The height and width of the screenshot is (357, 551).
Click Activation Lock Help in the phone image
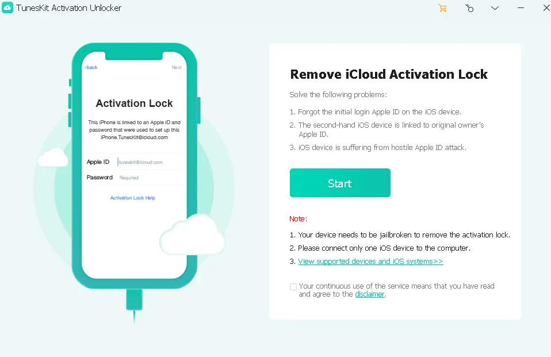pos(133,198)
